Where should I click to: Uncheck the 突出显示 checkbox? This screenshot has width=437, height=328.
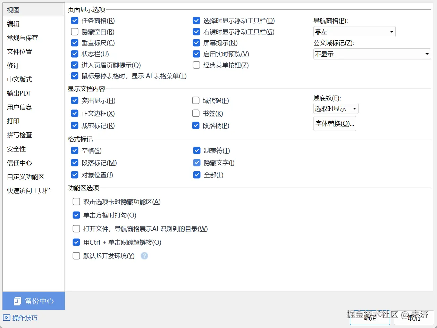(75, 101)
